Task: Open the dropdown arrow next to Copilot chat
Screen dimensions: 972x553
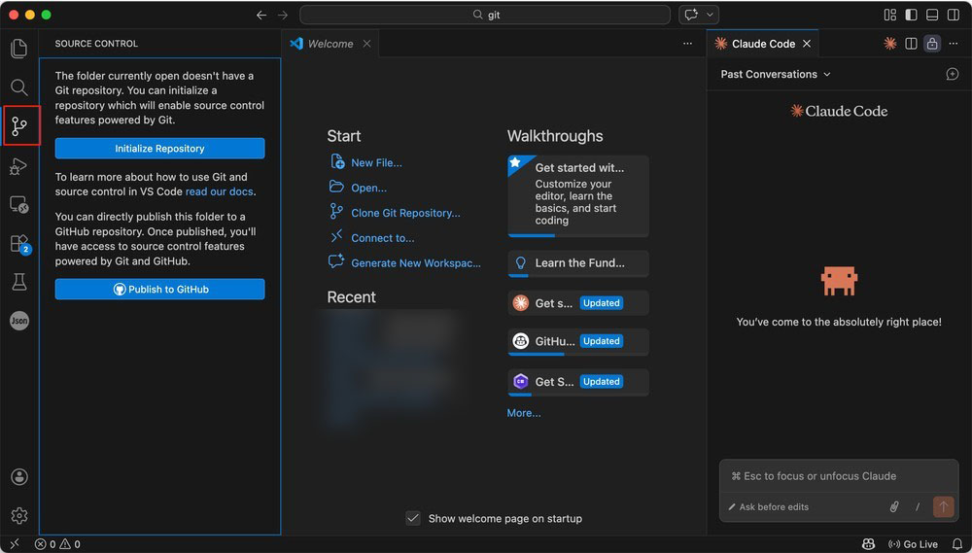Action: point(711,15)
